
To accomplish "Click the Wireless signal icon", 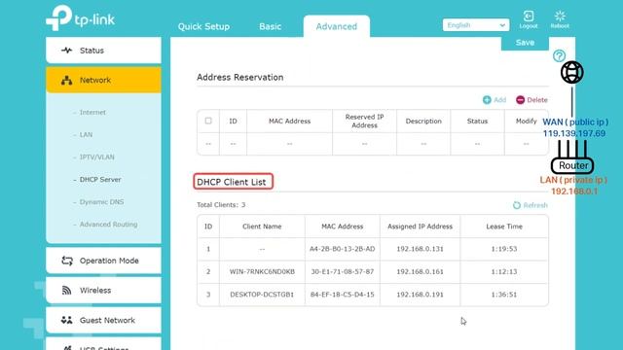I will pos(67,291).
